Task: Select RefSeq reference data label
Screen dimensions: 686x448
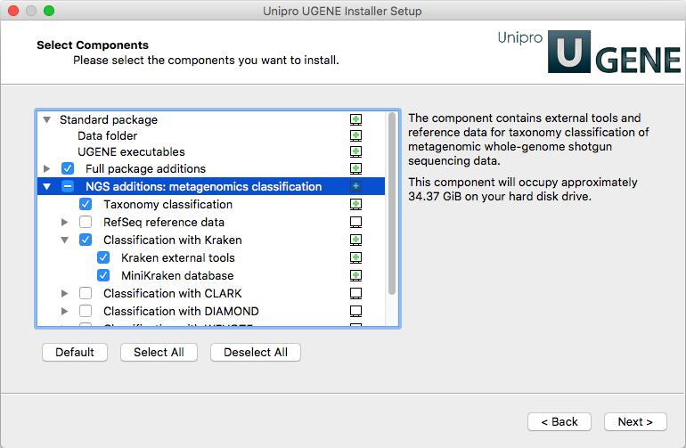Action: click(164, 223)
